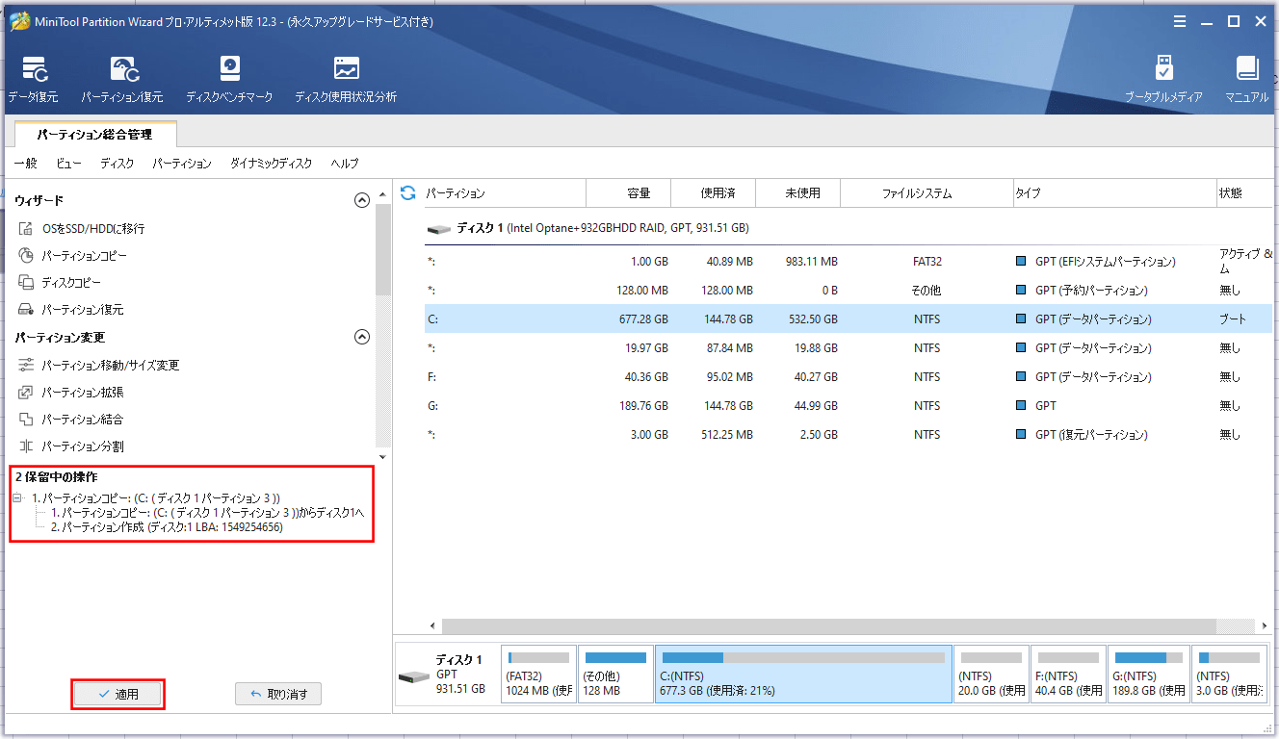
Task: Click the (その他) 128 MB block in disk map
Action: [615, 674]
